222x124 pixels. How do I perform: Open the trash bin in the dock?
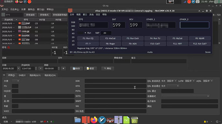[x=134, y=120]
